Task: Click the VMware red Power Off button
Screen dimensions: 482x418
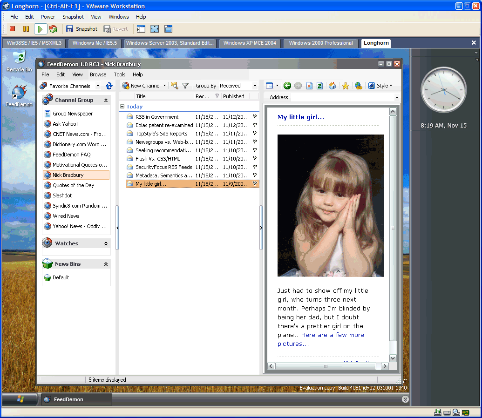Action: [x=12, y=29]
